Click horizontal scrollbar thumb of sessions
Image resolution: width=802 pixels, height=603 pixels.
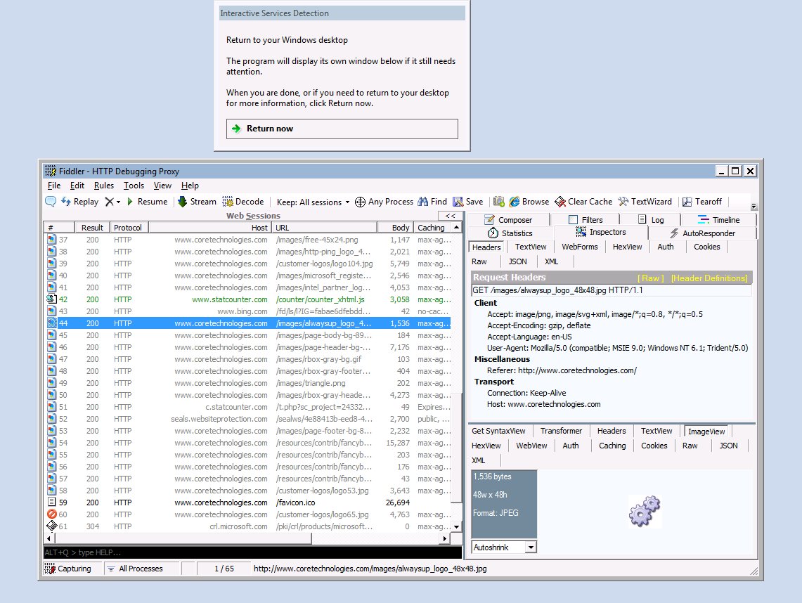click(183, 538)
